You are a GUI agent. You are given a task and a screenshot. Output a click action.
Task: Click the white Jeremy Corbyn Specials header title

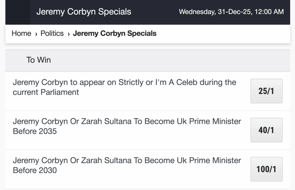(x=84, y=12)
